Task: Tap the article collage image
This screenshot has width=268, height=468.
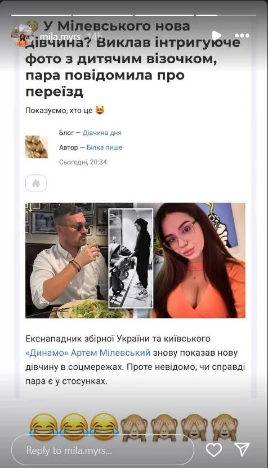Action: point(135,260)
